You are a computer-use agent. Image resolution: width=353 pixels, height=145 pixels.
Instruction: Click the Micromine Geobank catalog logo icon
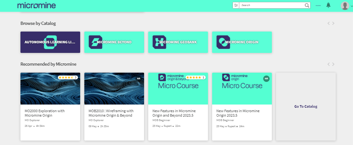(159, 42)
